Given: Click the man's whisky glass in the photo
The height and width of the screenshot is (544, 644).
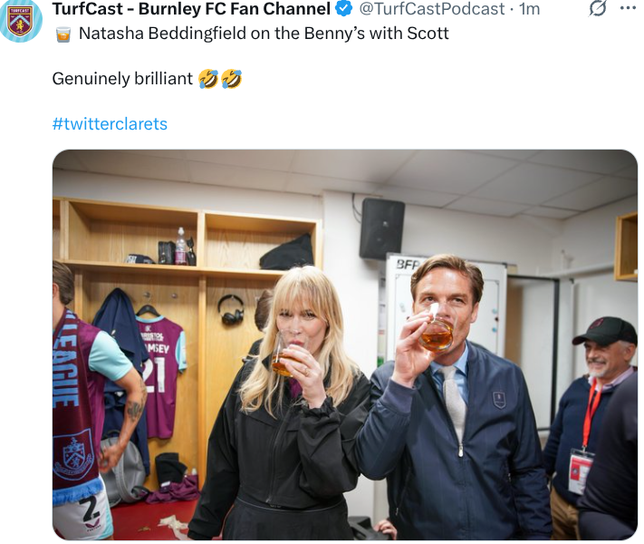Looking at the screenshot, I should 437,335.
